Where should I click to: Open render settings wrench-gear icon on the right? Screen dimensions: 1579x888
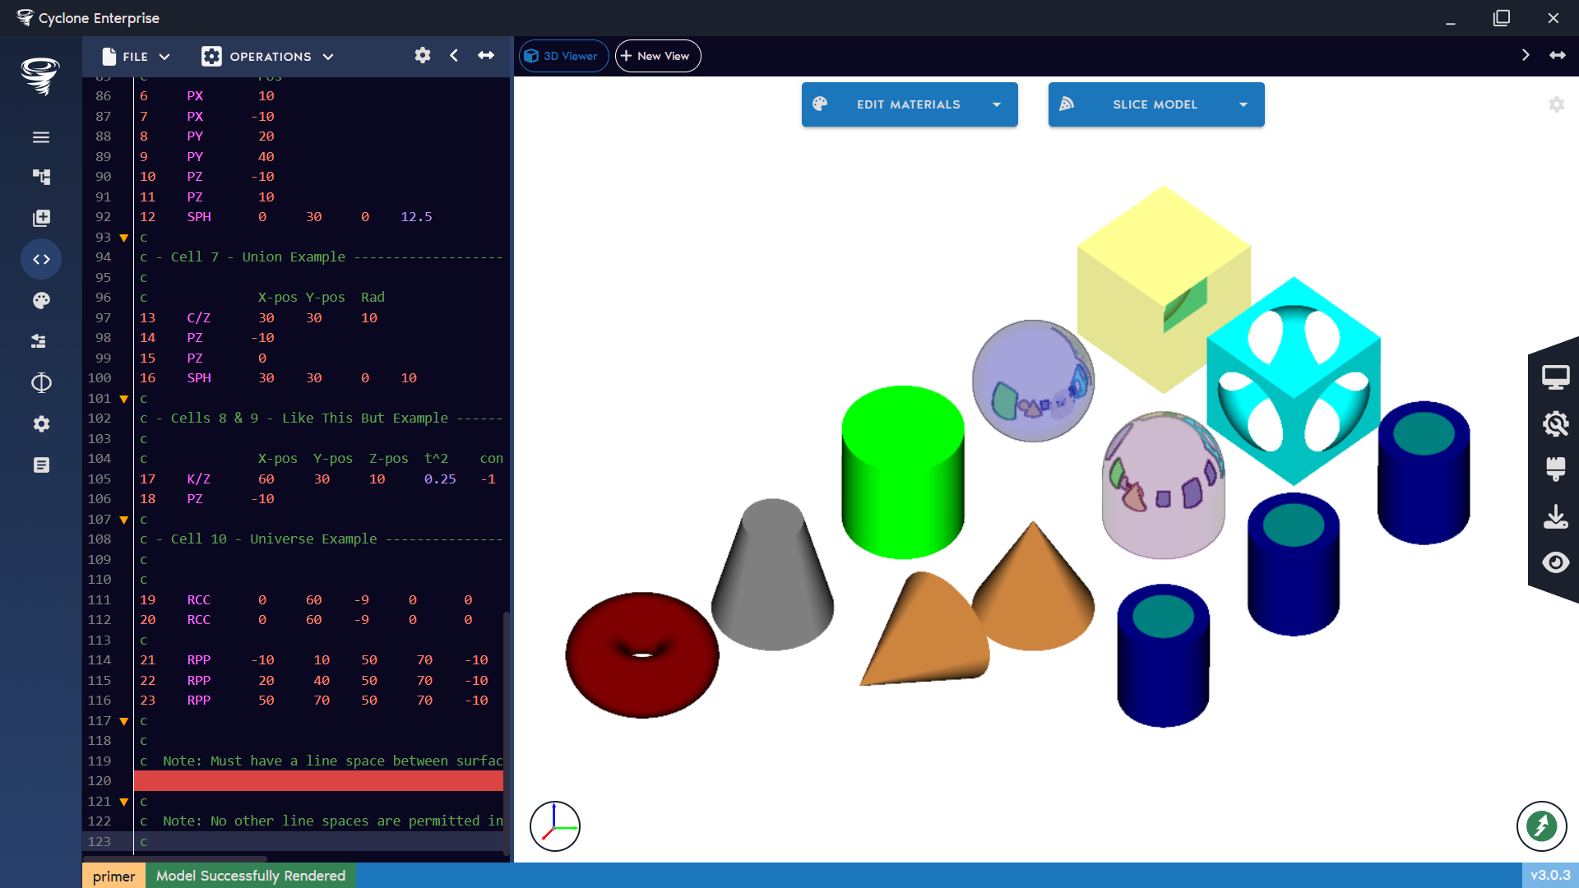point(1556,423)
